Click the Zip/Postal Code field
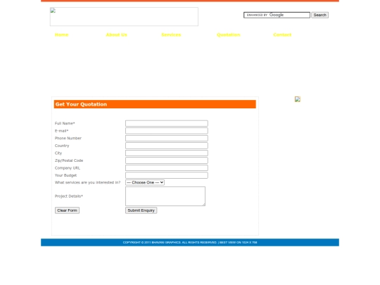This screenshot has height=285, width=380. click(167, 160)
